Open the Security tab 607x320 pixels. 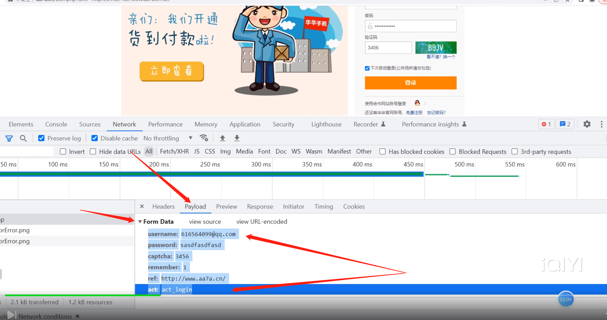[283, 124]
